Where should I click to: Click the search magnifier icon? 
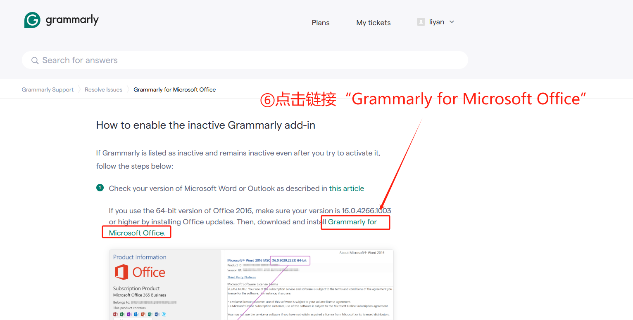(x=35, y=60)
